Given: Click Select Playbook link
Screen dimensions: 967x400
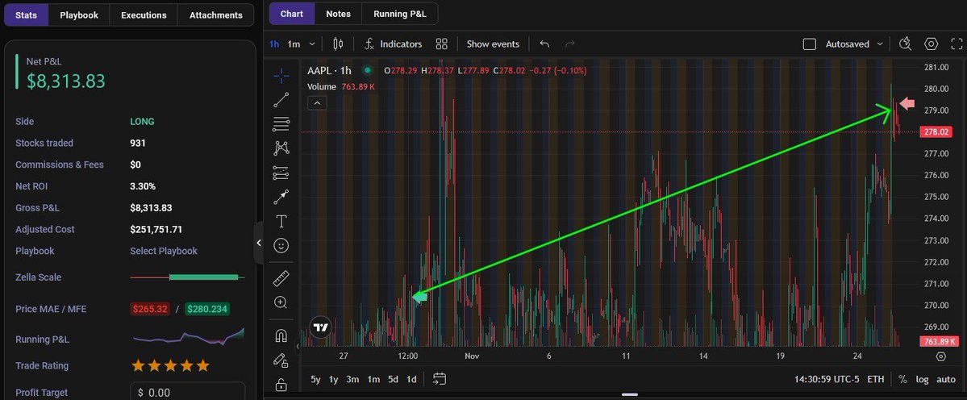Looking at the screenshot, I should pyautogui.click(x=164, y=251).
